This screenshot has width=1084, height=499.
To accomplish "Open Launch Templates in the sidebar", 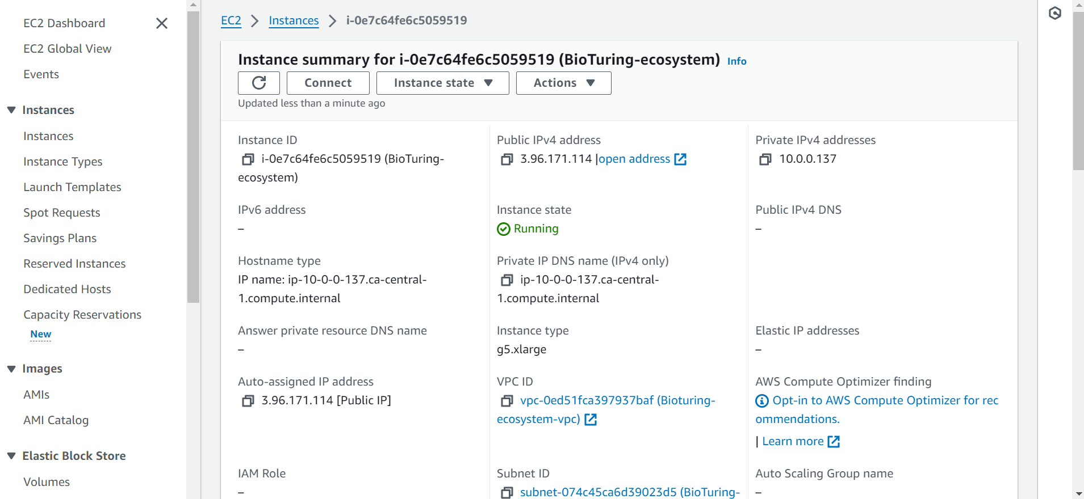I will click(x=72, y=187).
